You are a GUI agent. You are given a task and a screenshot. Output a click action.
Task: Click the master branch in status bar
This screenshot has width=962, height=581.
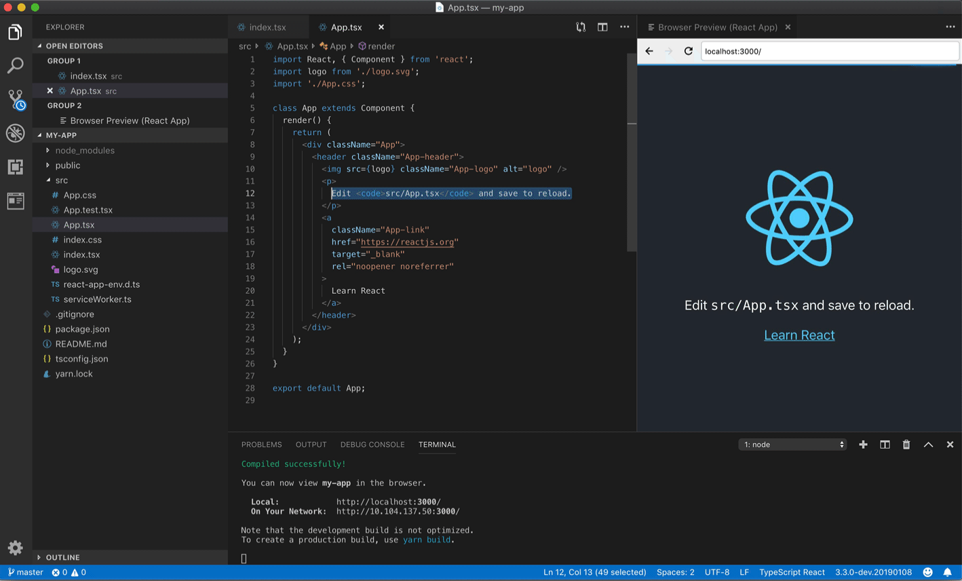coord(26,572)
